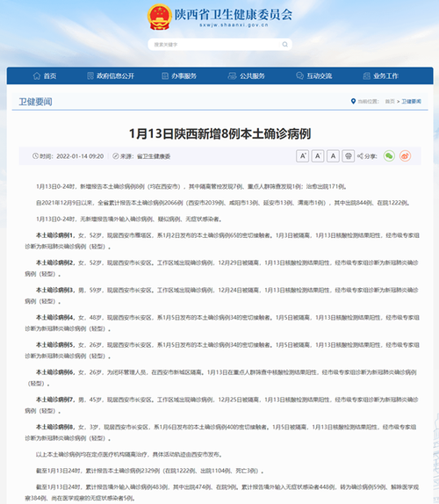Click the paragraph starting 自2021年12月9日以来
The width and height of the screenshot is (439, 504).
(222, 203)
